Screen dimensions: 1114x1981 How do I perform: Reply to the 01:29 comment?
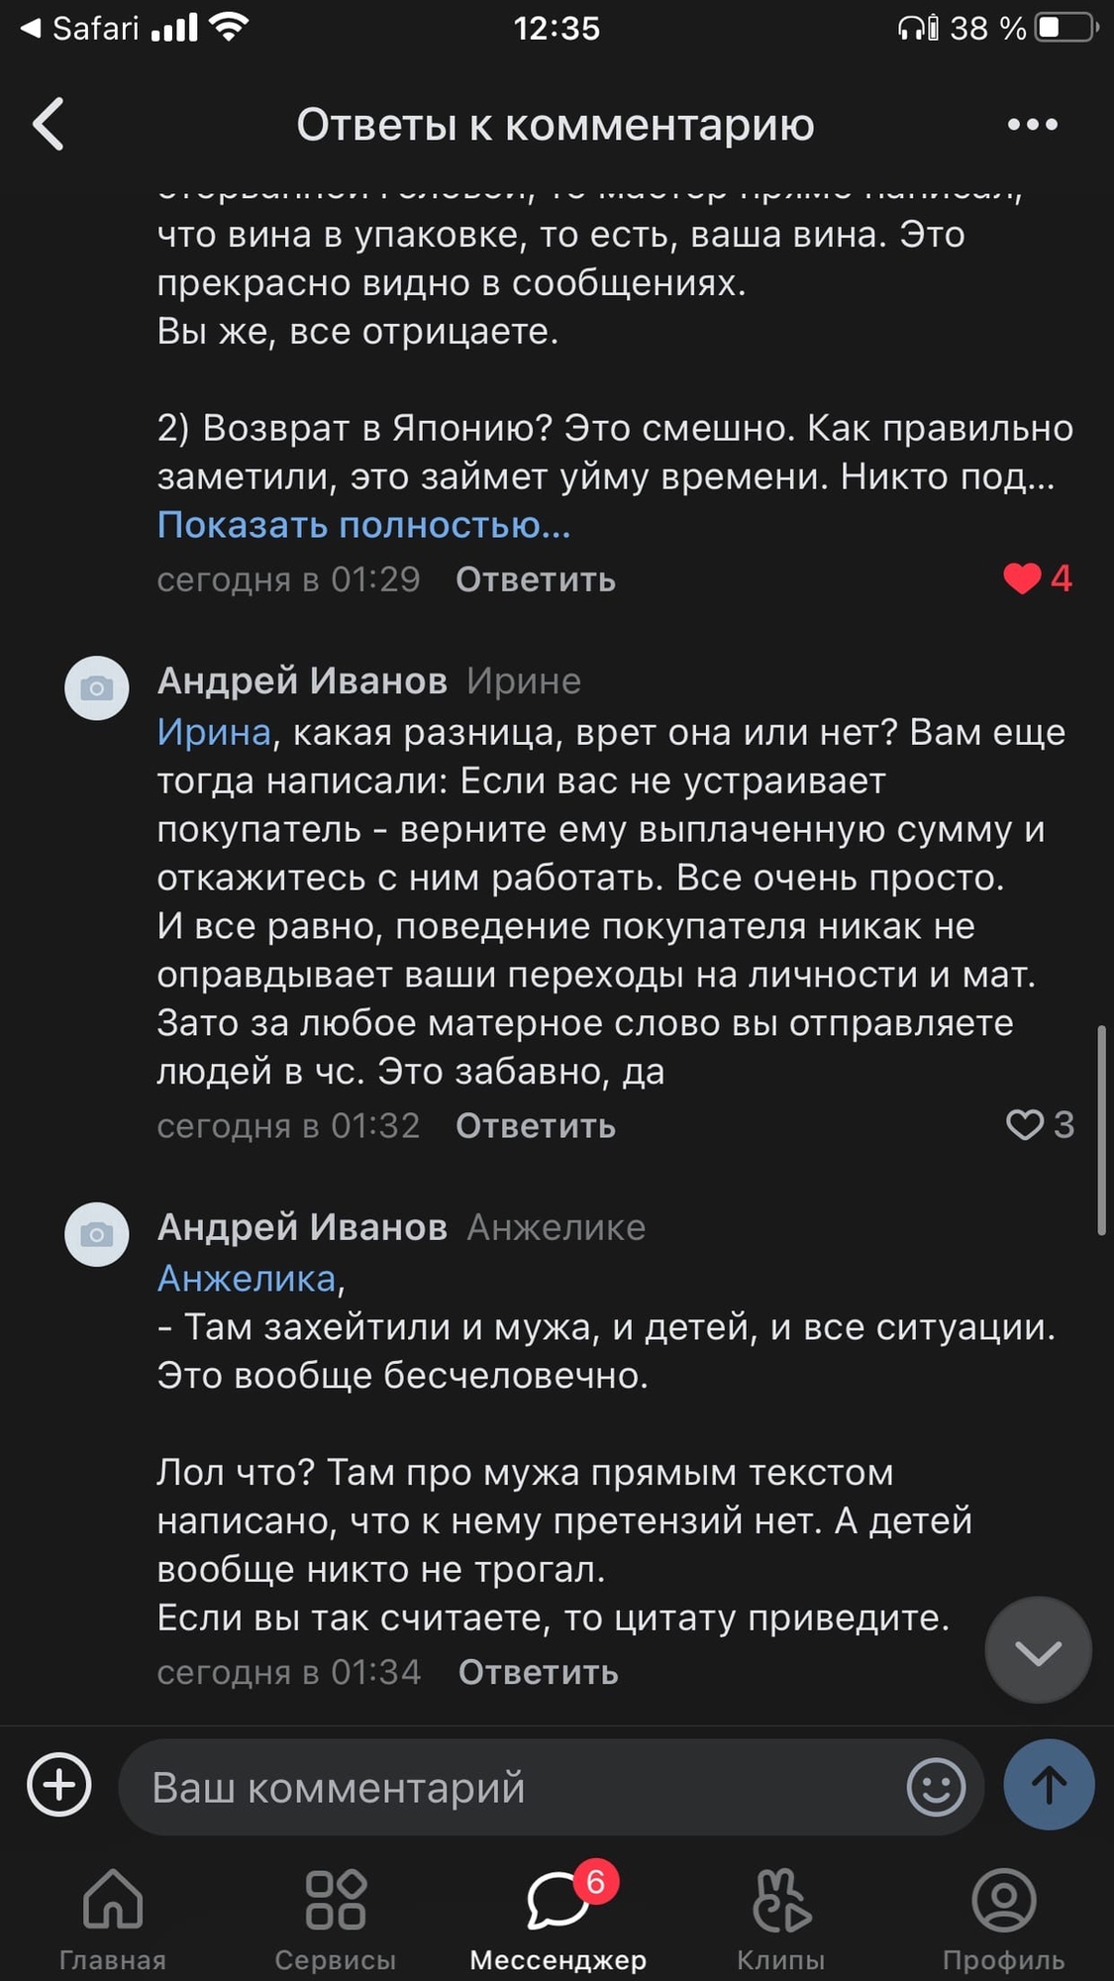[535, 580]
